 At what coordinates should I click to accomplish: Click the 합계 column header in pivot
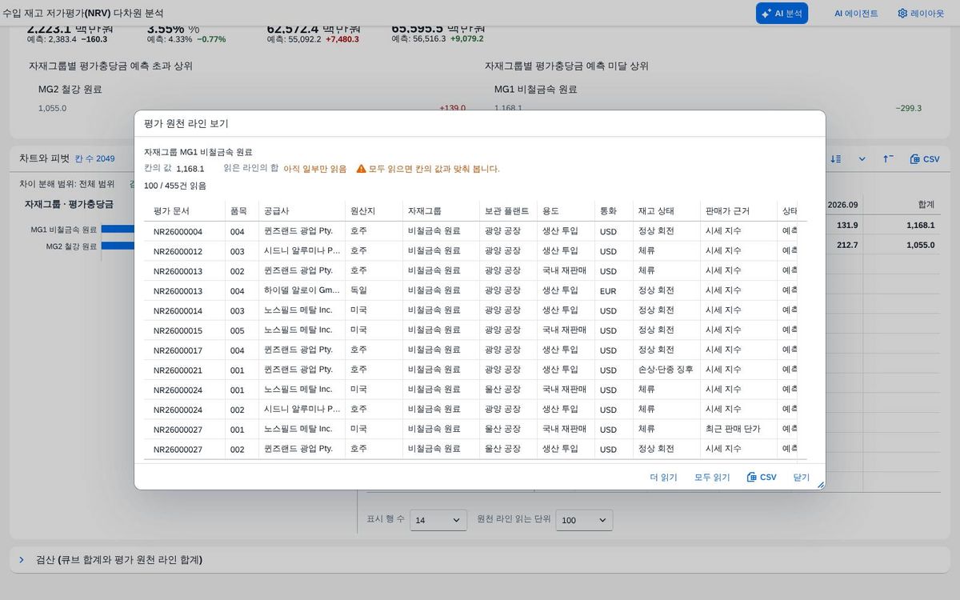pos(926,205)
